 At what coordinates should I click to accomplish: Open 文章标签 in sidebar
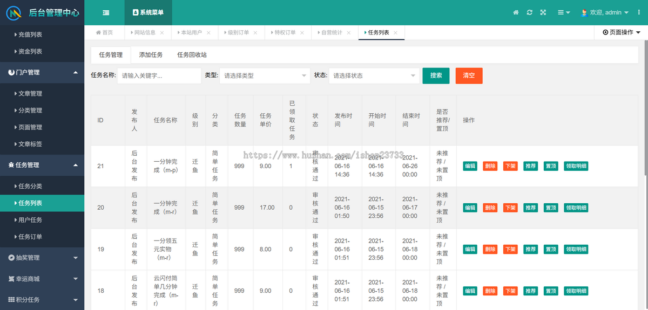[x=42, y=144]
